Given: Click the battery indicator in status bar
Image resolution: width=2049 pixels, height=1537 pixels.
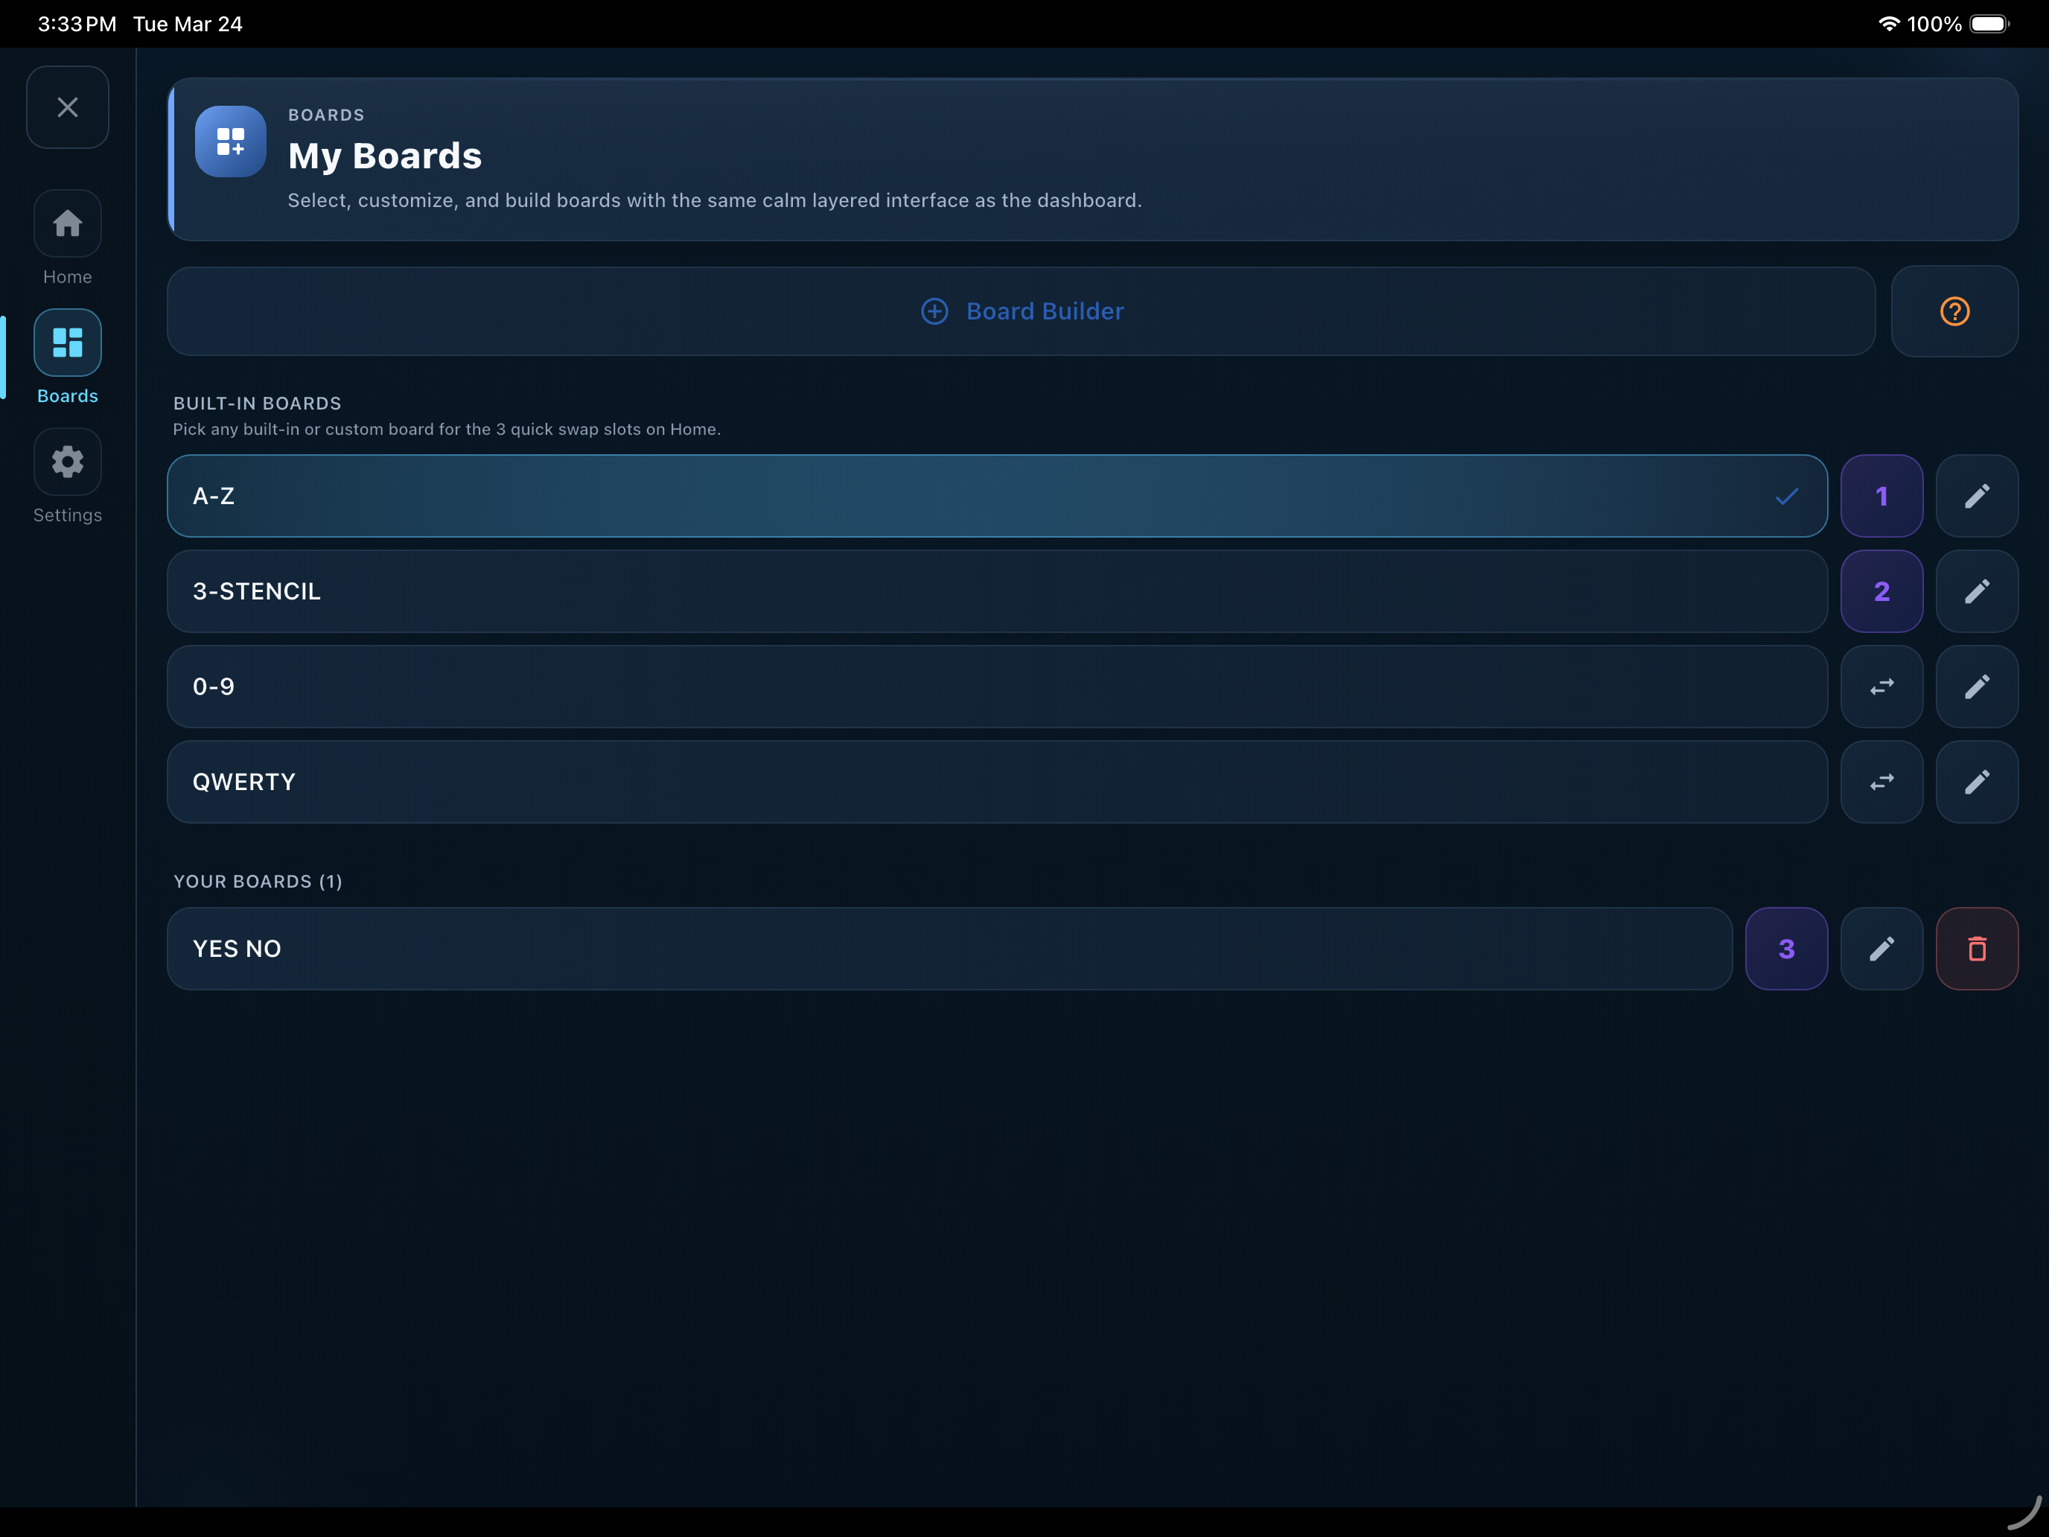Looking at the screenshot, I should click(1988, 24).
